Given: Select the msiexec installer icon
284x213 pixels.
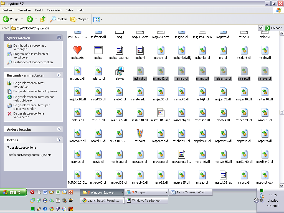Looking at the screenshot, I should click(x=119, y=71).
